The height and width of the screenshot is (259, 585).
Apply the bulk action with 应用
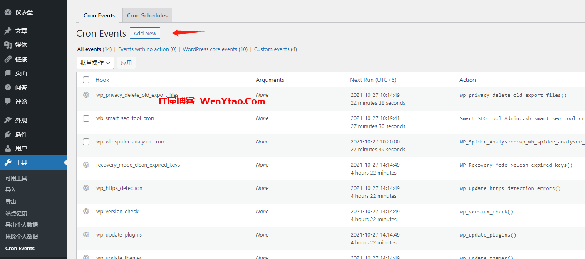[x=126, y=63]
